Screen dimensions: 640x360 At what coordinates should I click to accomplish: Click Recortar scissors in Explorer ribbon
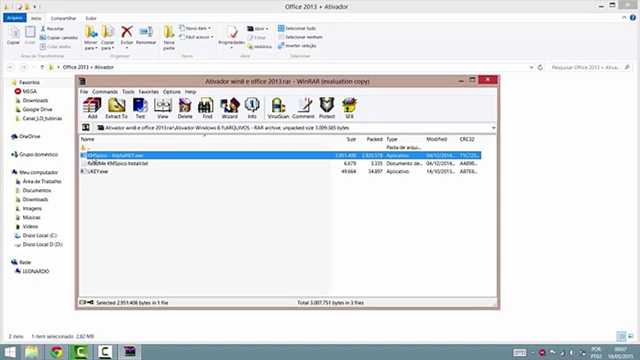coord(52,28)
